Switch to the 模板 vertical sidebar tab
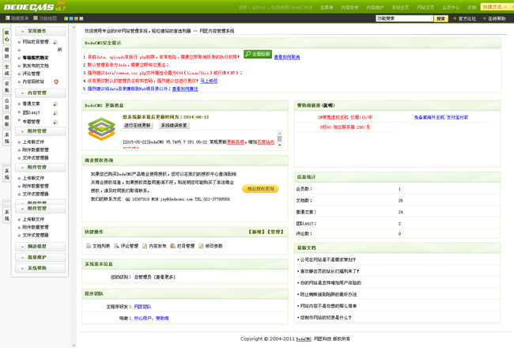Image resolution: width=514 pixels, height=348 pixels. click(x=7, y=121)
